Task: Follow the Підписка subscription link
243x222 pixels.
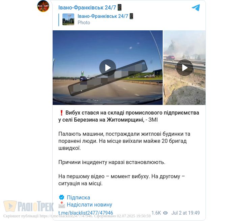Action: (78, 197)
